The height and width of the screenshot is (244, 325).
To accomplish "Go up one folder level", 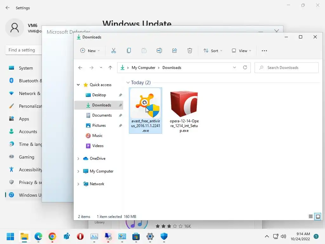I will (x=110, y=68).
